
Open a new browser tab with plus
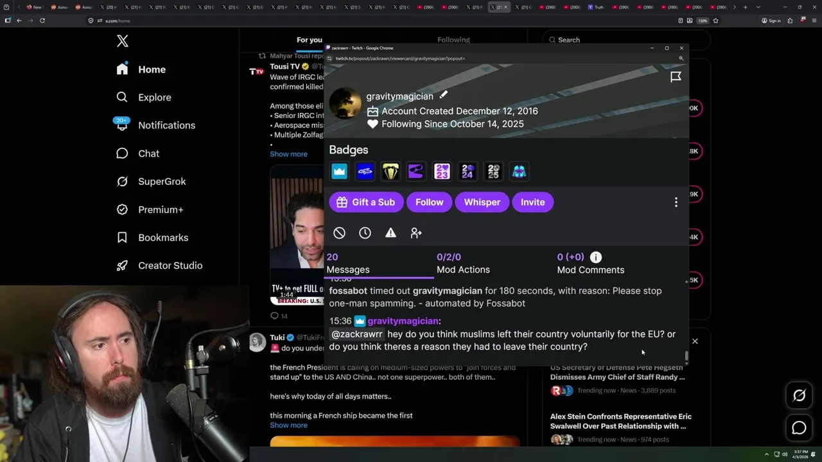(x=745, y=7)
